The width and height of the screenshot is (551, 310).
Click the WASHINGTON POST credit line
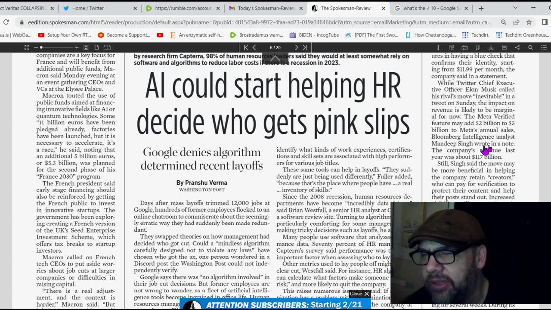click(x=201, y=190)
